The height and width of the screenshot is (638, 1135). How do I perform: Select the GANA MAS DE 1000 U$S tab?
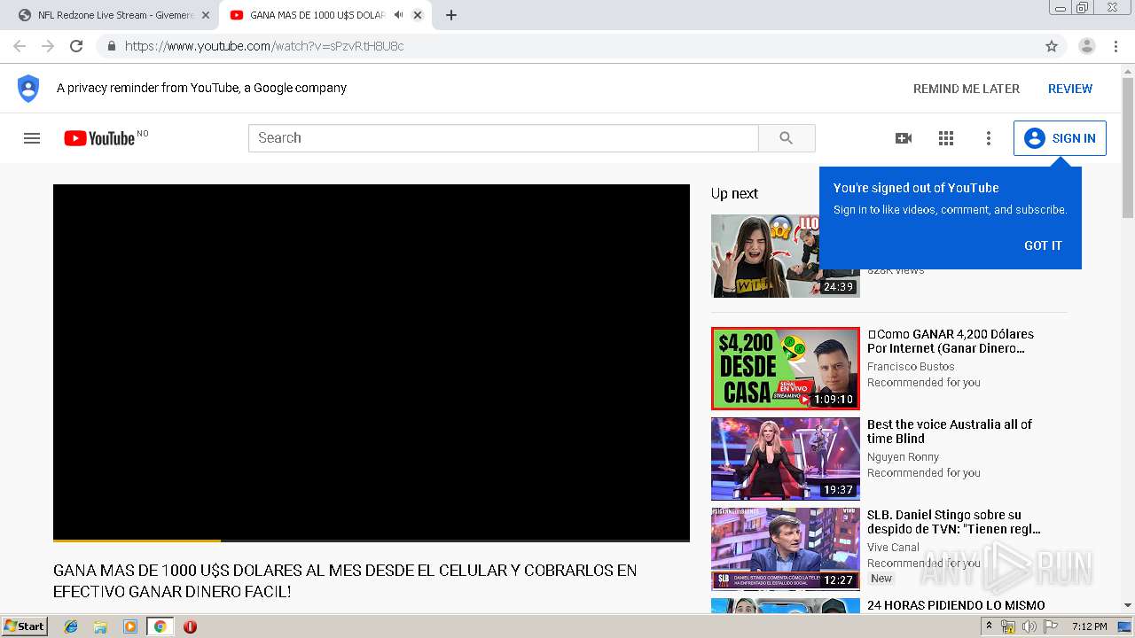point(317,15)
